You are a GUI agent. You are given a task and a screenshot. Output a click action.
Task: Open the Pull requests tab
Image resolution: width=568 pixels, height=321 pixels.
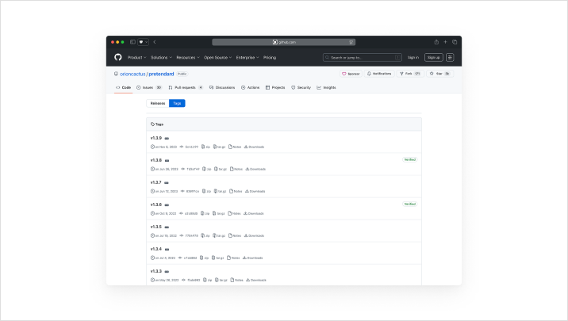pos(186,87)
